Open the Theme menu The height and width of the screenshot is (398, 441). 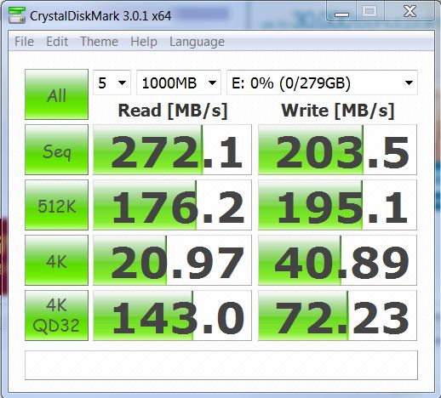[100, 42]
